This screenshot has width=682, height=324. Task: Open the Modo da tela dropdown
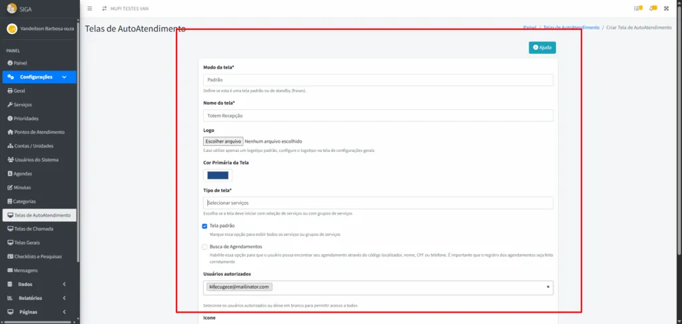(378, 80)
